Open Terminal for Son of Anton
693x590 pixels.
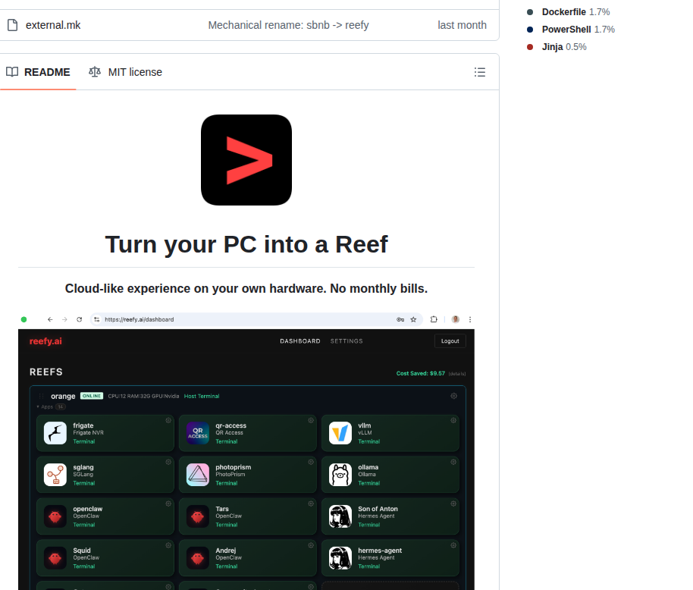(x=369, y=525)
